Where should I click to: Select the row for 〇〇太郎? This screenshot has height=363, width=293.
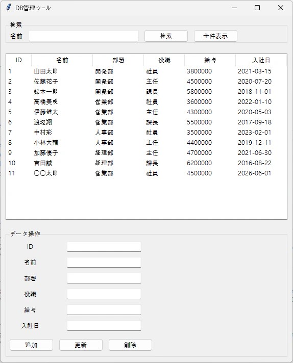click(146, 173)
